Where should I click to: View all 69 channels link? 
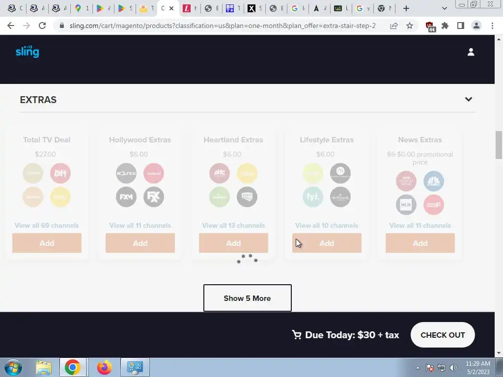click(47, 225)
